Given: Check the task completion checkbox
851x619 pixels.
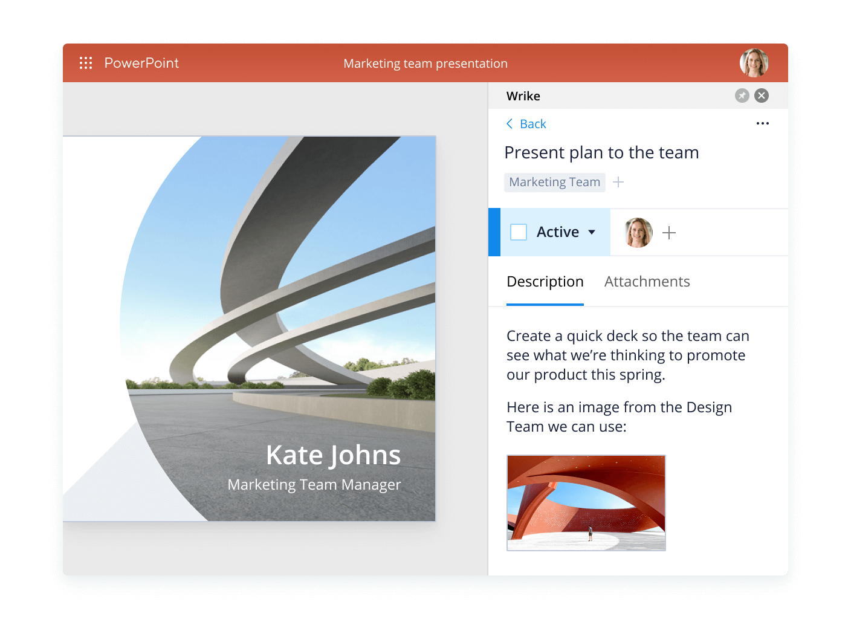Looking at the screenshot, I should click(x=519, y=232).
